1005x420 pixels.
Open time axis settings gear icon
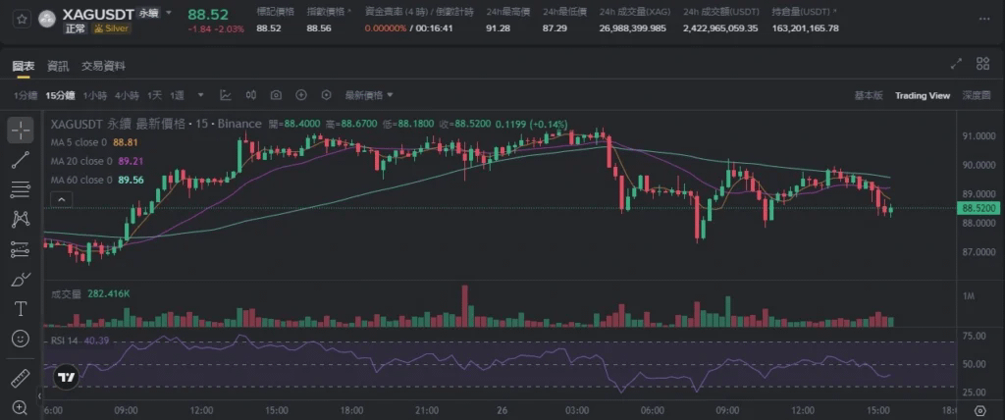(980, 410)
